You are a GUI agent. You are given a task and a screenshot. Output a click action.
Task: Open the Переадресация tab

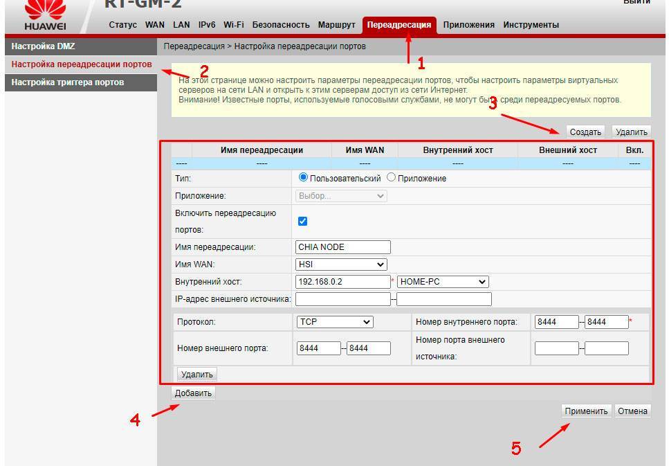tap(399, 25)
